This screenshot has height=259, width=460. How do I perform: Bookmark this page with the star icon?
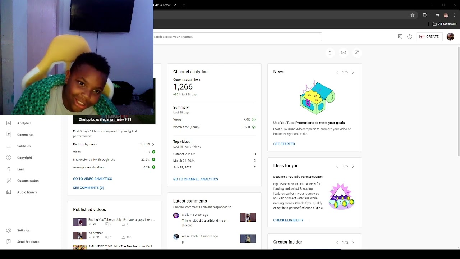(x=413, y=15)
